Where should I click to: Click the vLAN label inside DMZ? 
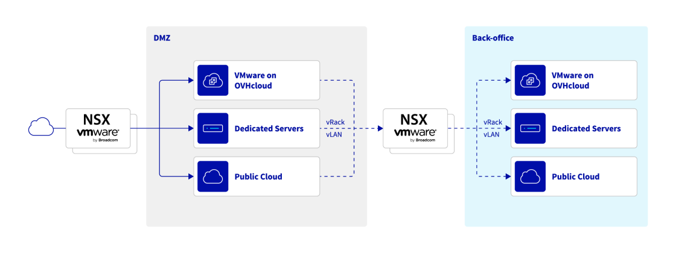(334, 134)
